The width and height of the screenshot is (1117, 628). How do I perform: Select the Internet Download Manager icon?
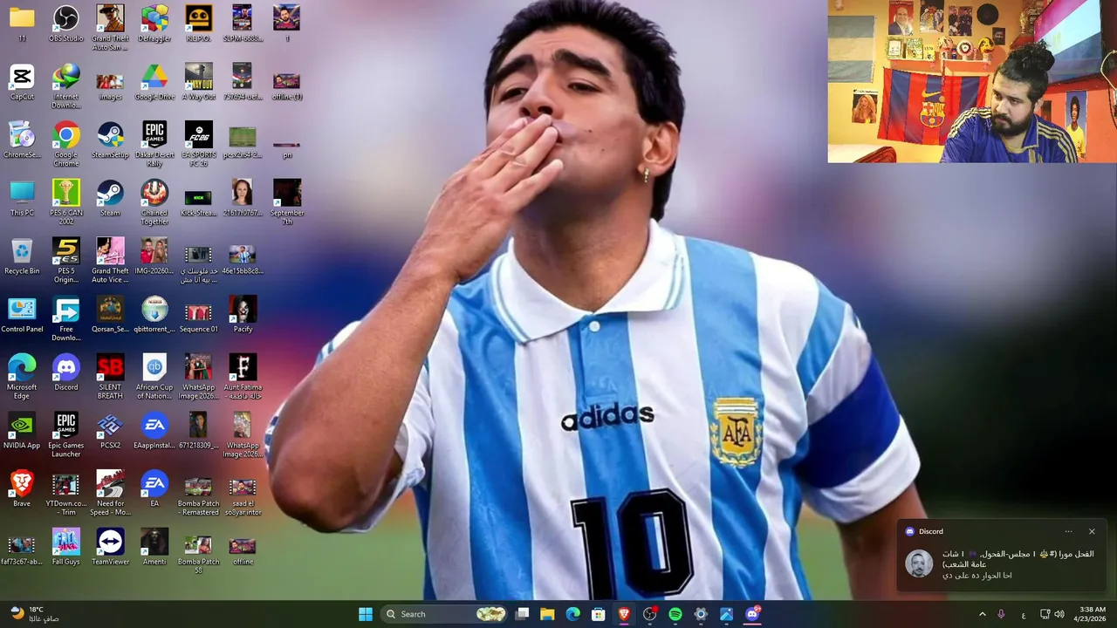65,86
